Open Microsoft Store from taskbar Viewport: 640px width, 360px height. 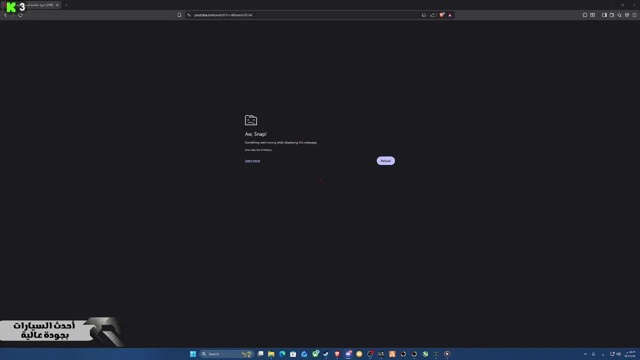click(293, 354)
